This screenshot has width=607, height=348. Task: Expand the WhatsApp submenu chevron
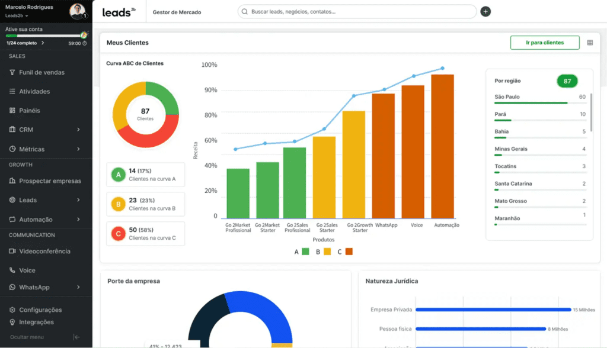click(79, 287)
